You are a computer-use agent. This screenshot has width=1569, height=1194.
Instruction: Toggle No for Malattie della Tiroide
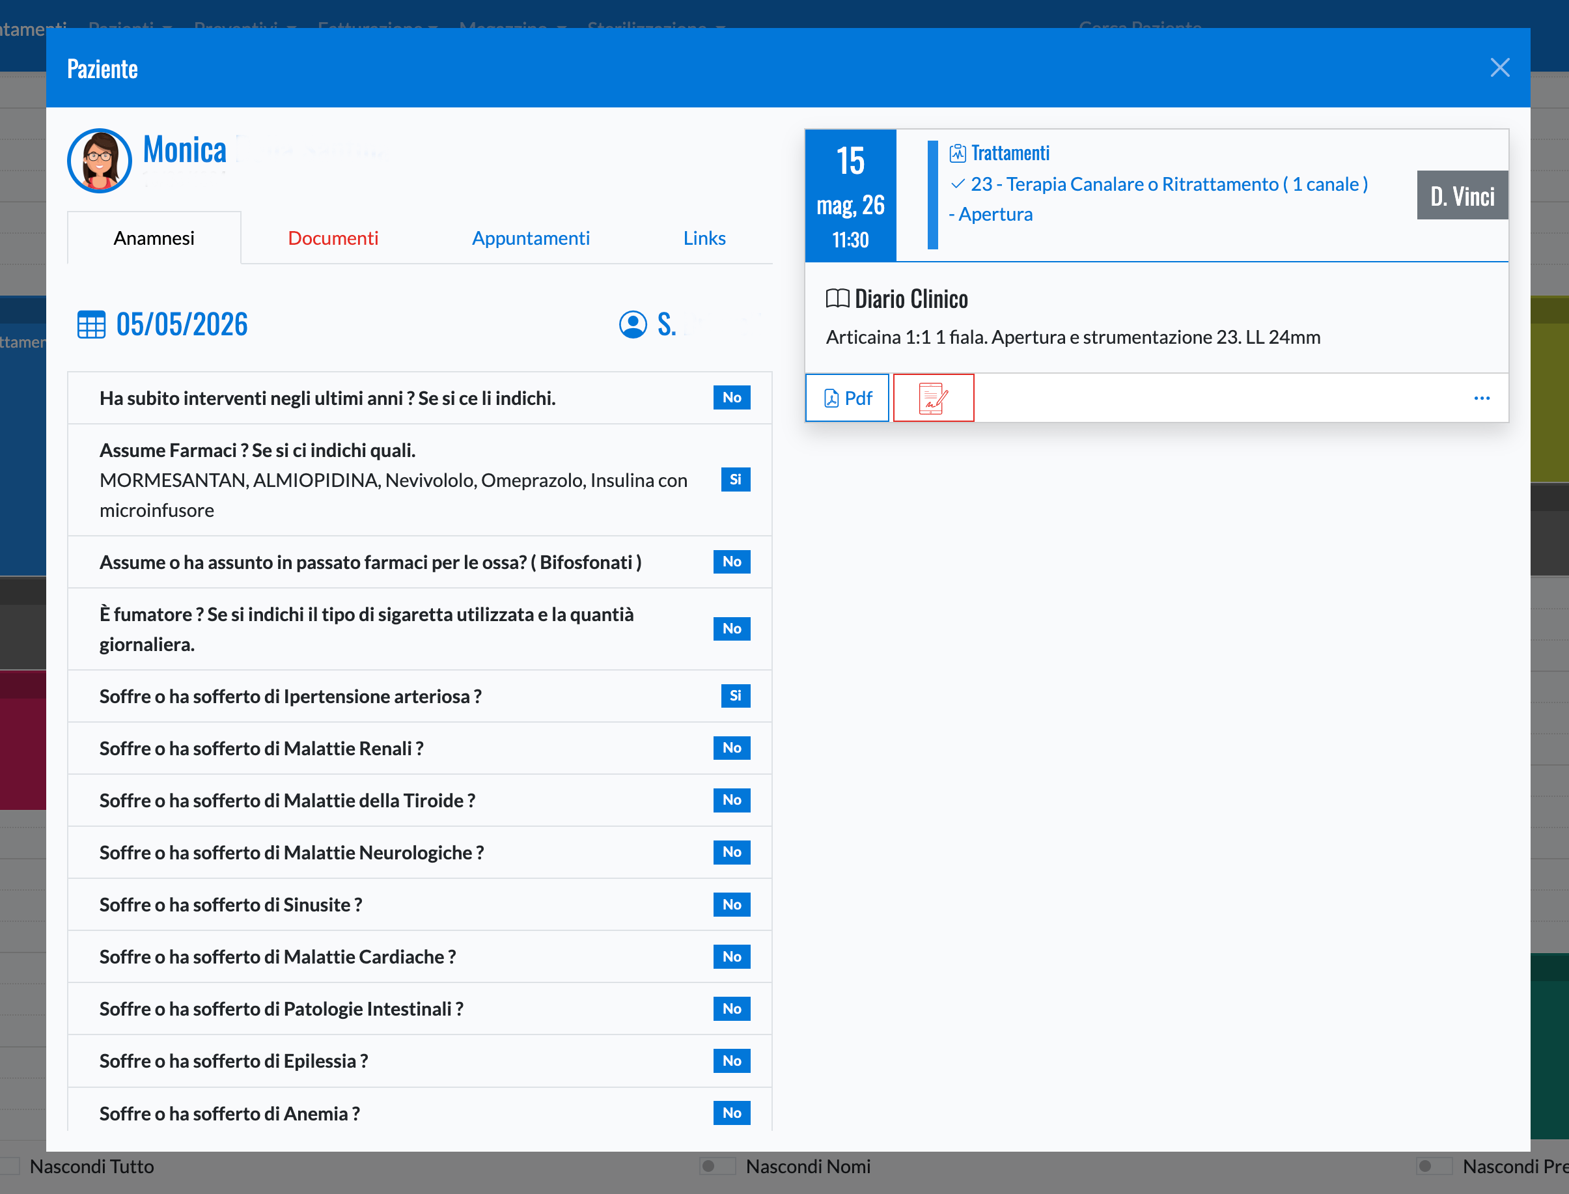732,800
